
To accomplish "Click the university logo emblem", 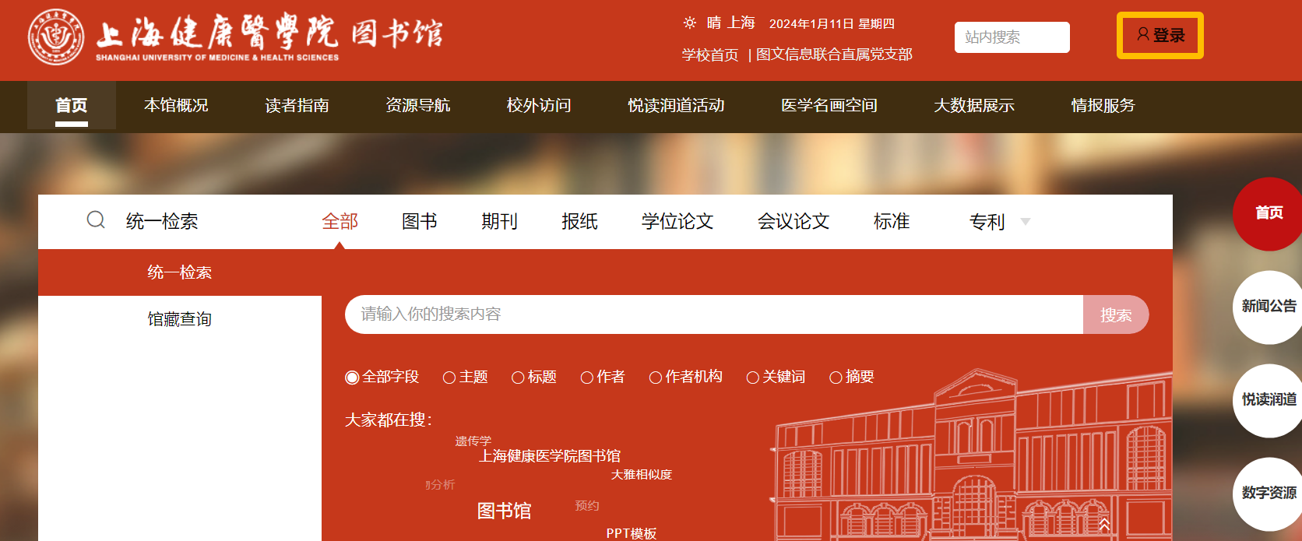I will [x=56, y=37].
